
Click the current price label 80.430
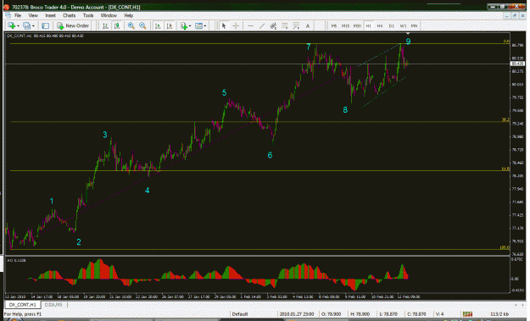click(517, 64)
